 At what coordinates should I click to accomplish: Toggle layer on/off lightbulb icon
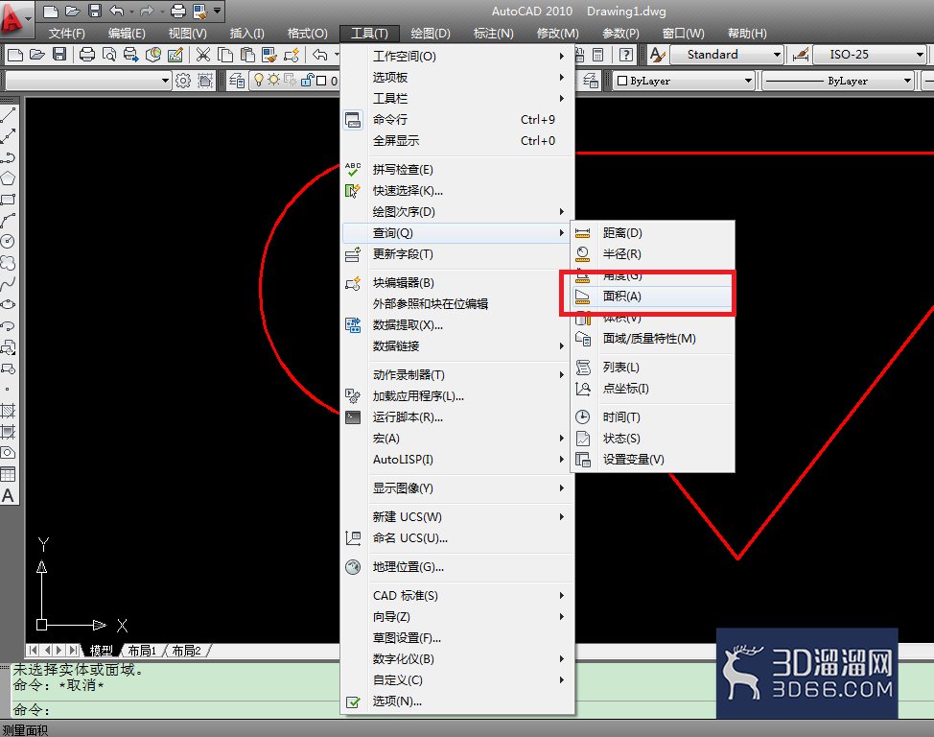pos(259,80)
